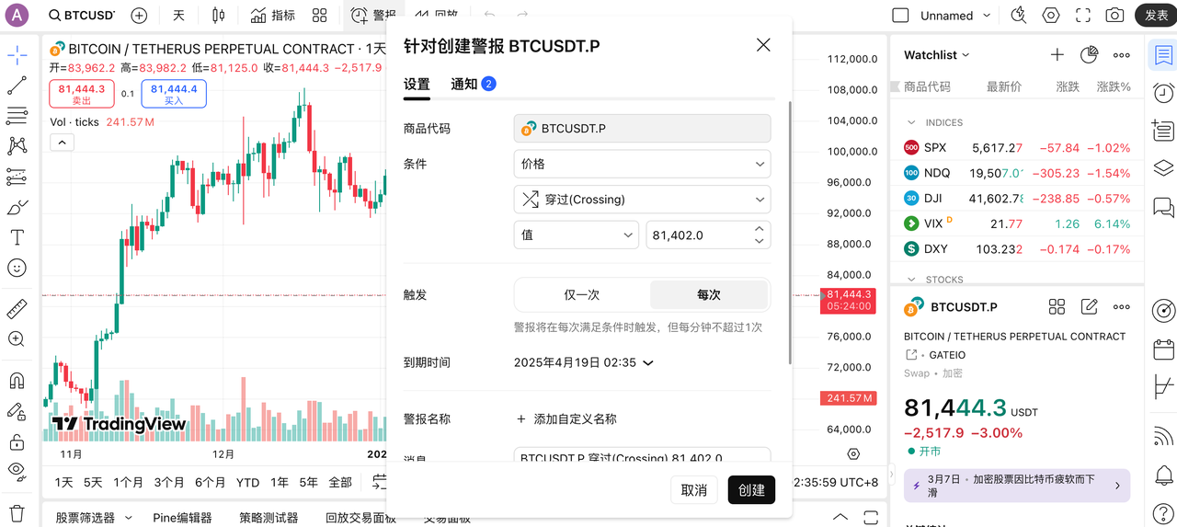1177x527 pixels.
Task: Toggle the layout checkbox beside Unnamed
Action: click(x=901, y=16)
